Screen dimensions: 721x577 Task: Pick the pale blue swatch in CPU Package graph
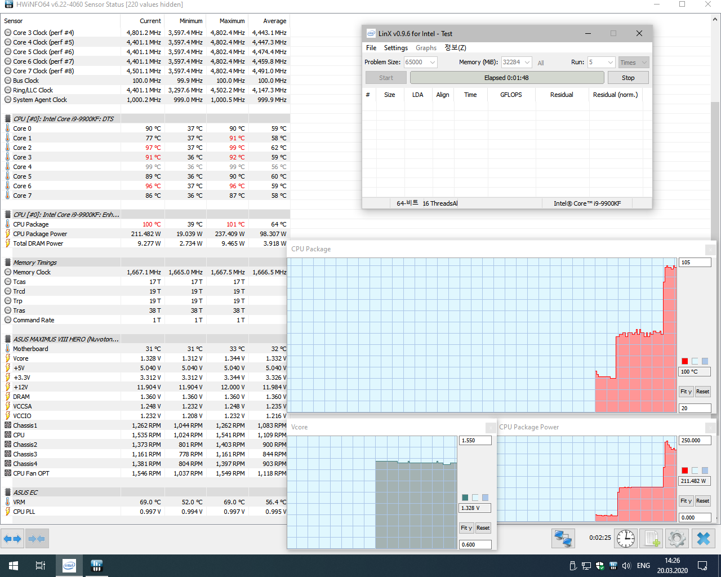click(695, 361)
